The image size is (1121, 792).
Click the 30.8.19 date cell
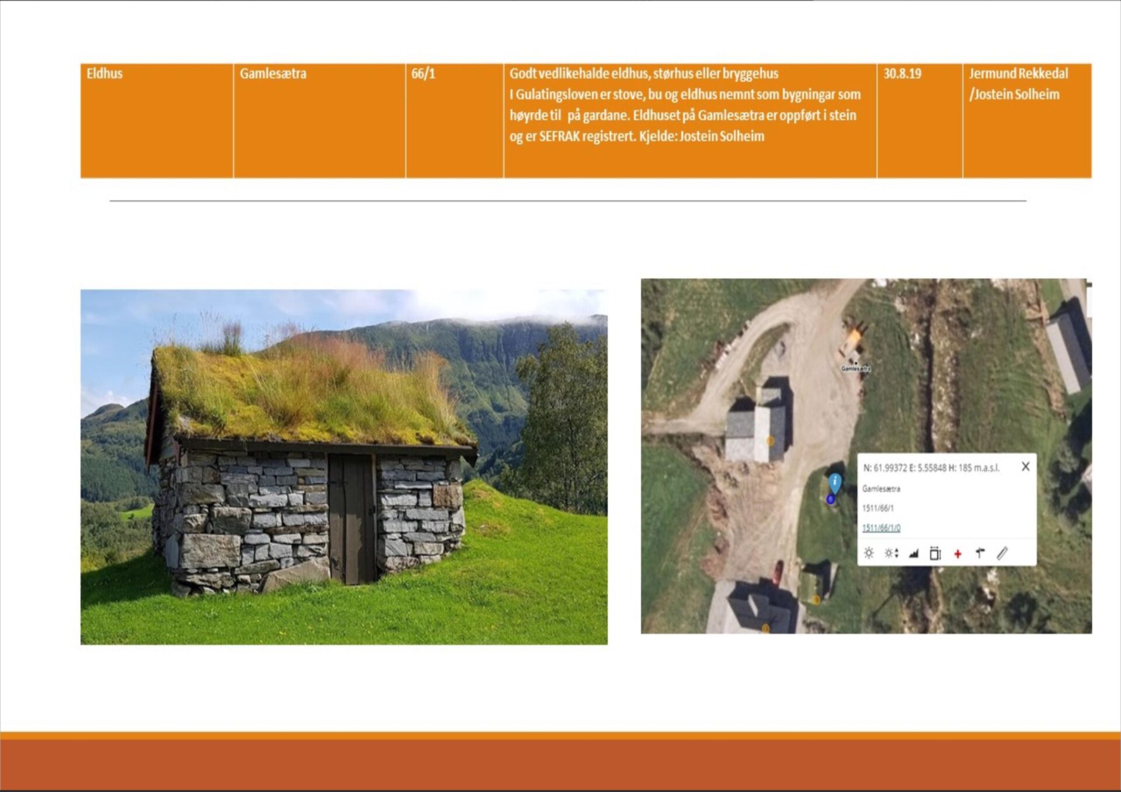(x=919, y=120)
